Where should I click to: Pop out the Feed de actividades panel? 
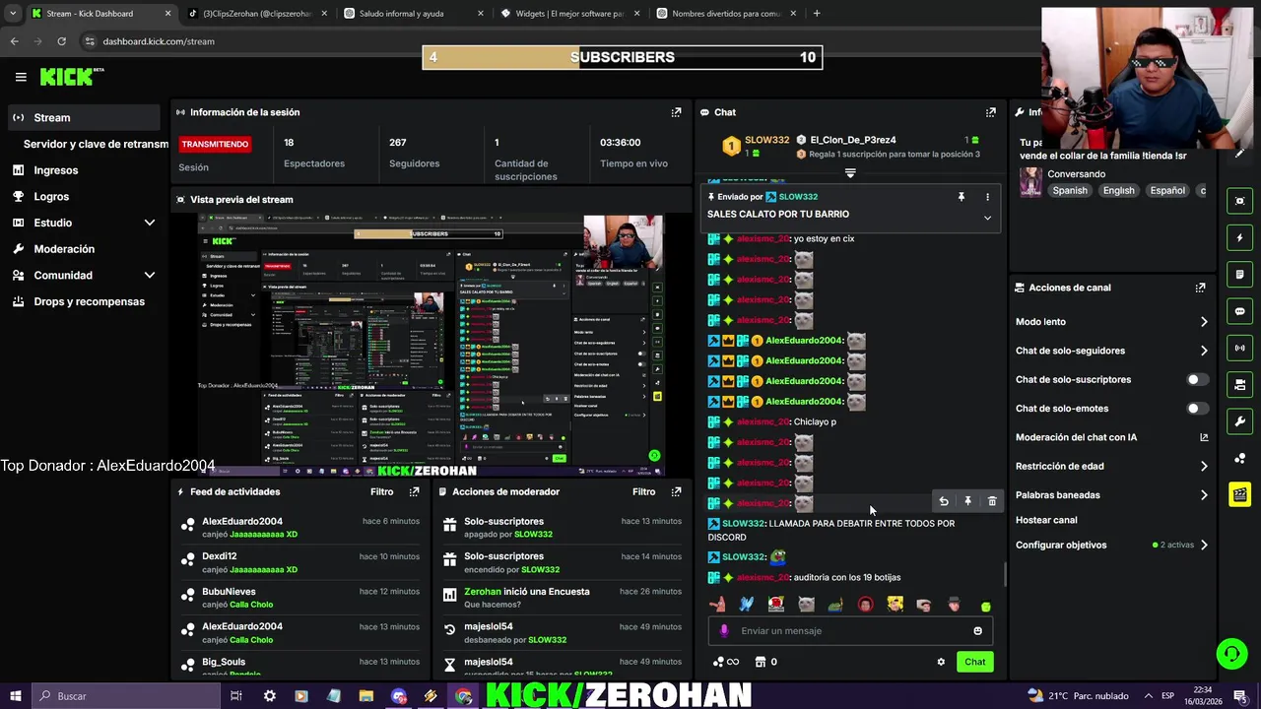tap(415, 491)
